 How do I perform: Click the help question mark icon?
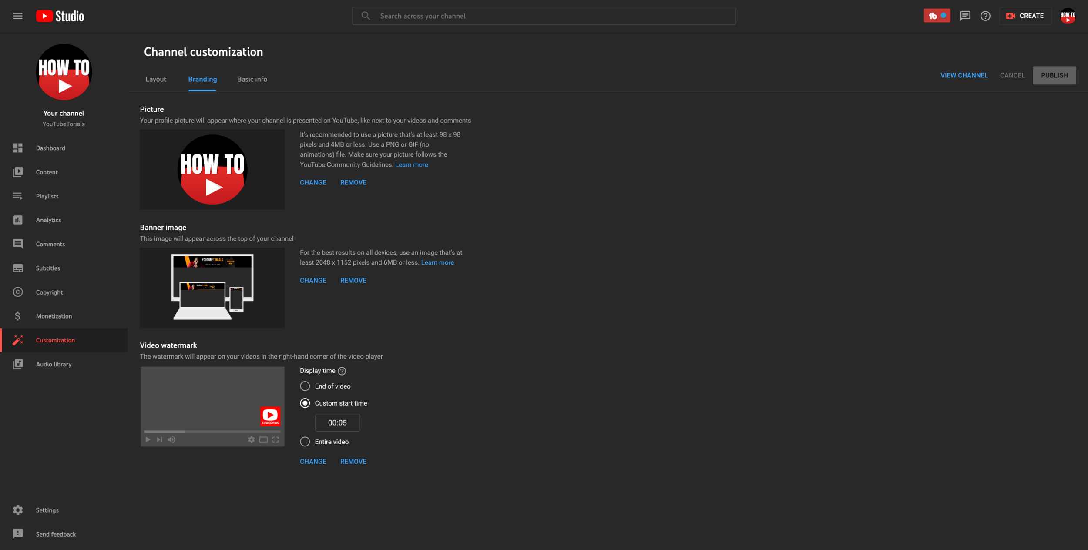tap(985, 16)
